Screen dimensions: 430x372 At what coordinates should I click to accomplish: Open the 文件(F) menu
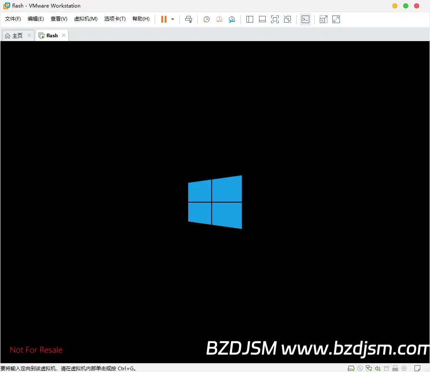(x=13, y=19)
